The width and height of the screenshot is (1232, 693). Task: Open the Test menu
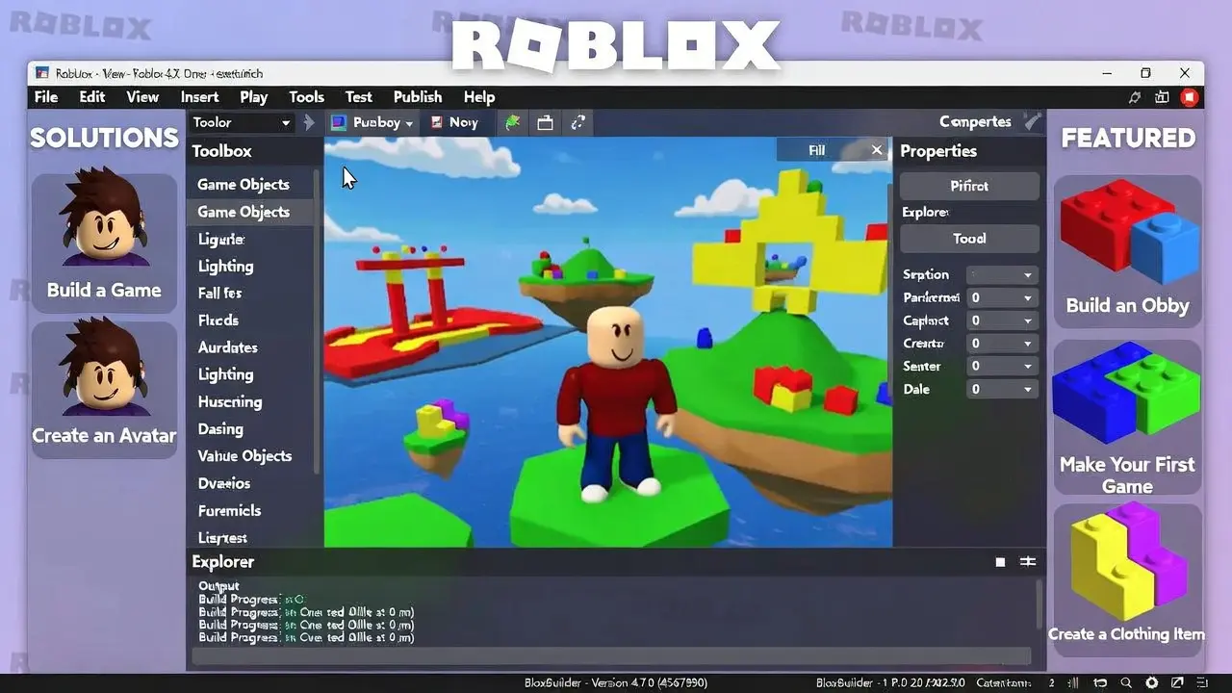[359, 97]
